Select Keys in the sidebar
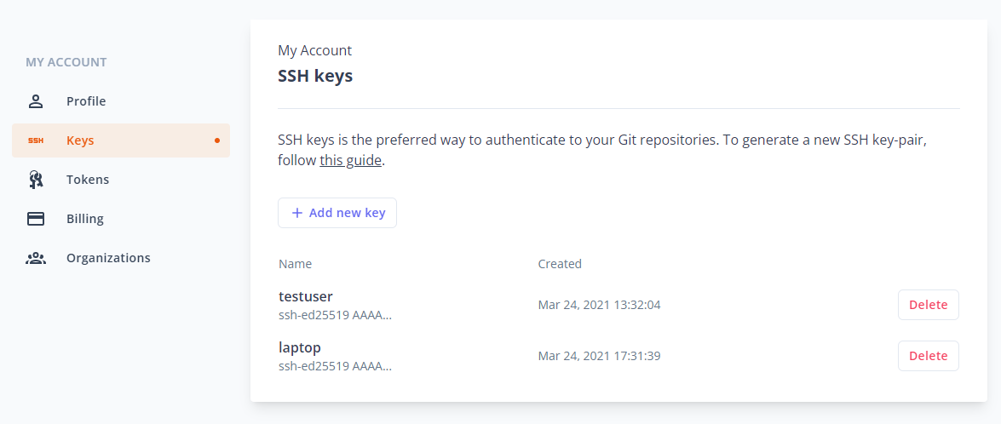 tap(121, 140)
